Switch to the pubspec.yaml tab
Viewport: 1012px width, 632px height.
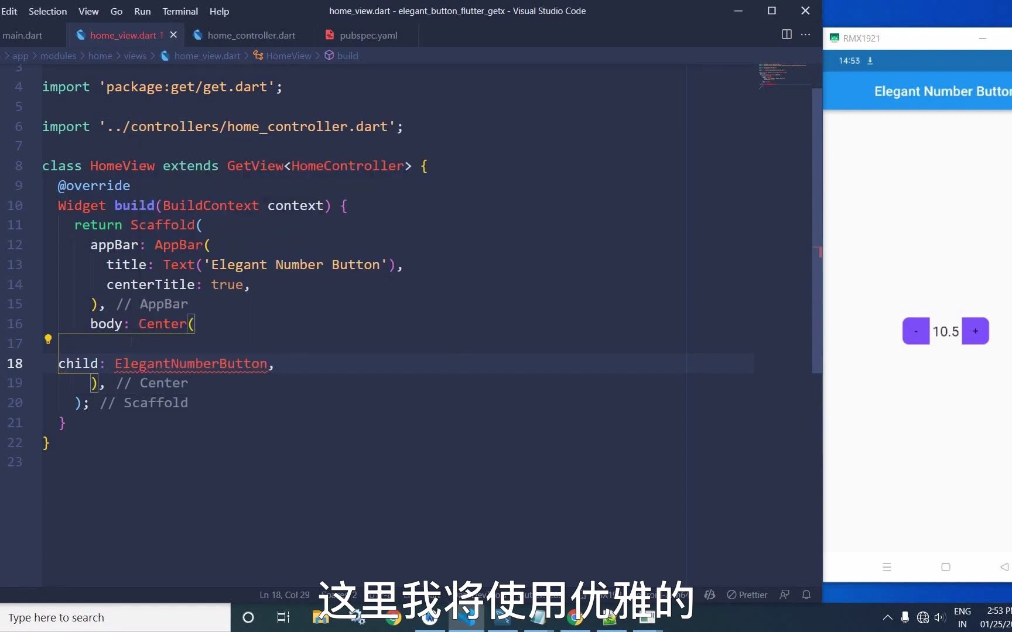coord(368,35)
